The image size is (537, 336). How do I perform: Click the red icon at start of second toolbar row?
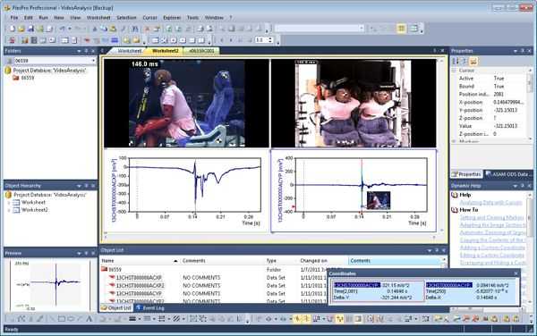tap(13, 40)
